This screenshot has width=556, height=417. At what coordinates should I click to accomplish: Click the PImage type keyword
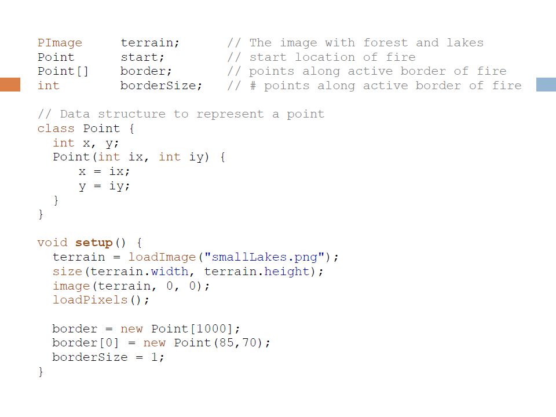pos(60,43)
